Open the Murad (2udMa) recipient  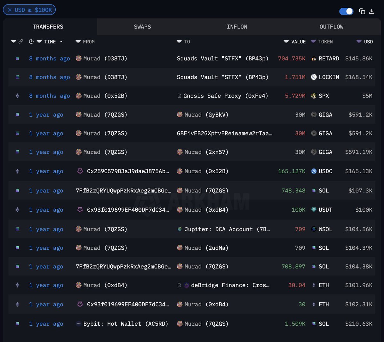point(206,248)
